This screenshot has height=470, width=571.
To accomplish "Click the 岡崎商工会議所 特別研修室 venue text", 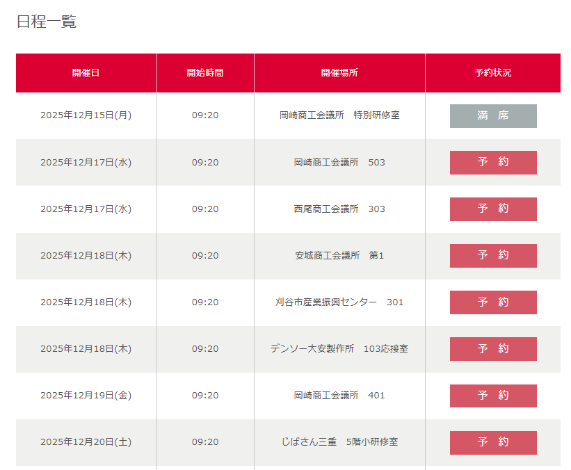I will click(x=339, y=115).
